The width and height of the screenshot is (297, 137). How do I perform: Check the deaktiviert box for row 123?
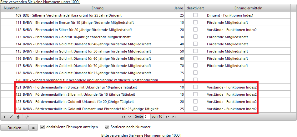pyautogui.click(x=195, y=101)
